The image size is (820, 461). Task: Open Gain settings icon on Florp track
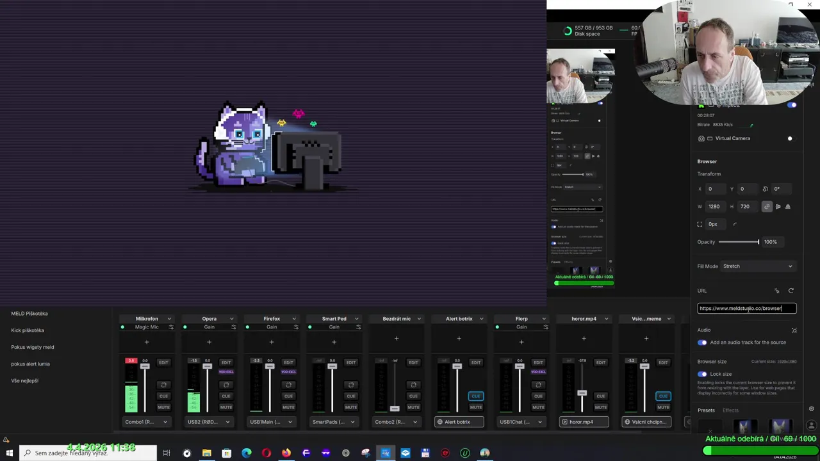(546, 327)
